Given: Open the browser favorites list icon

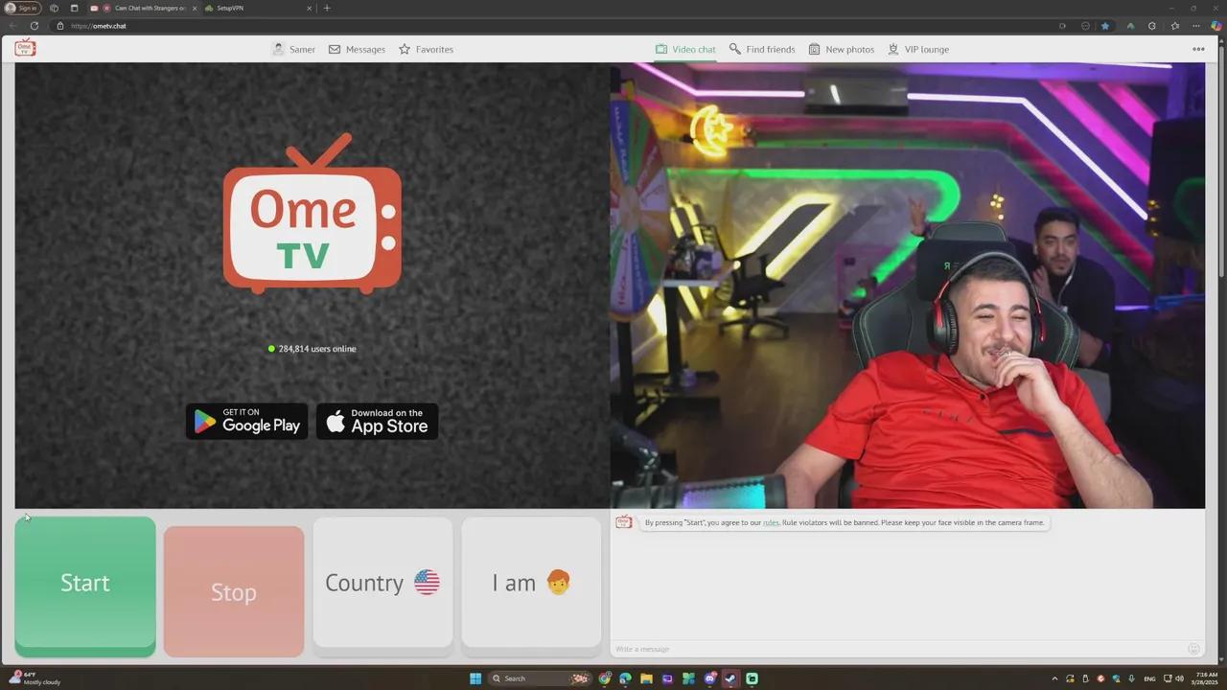Looking at the screenshot, I should (1174, 26).
